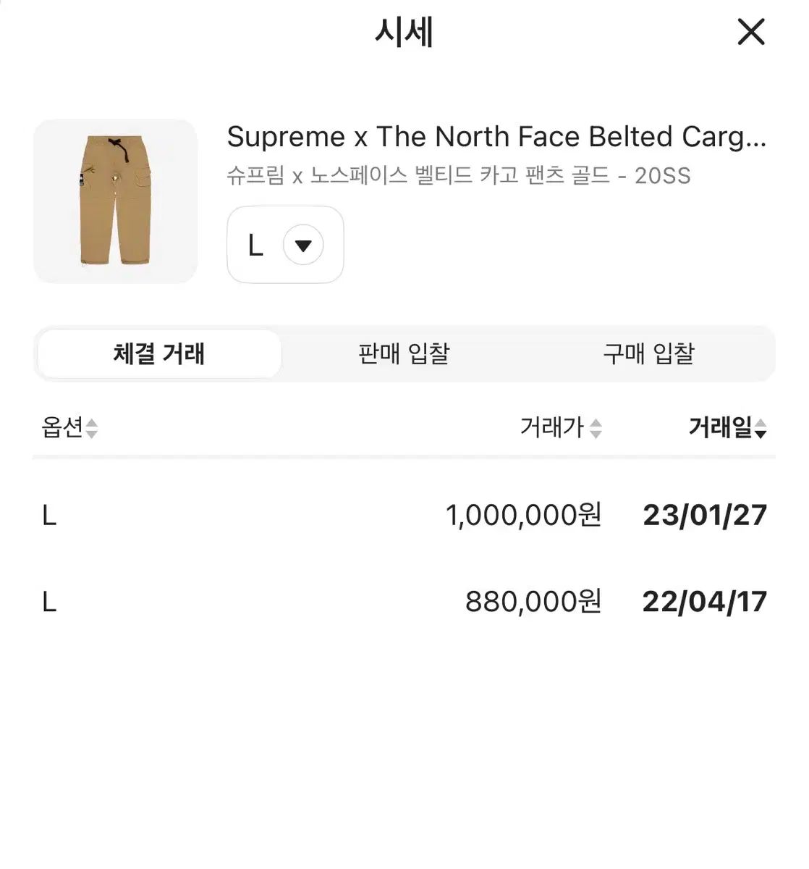The width and height of the screenshot is (809, 869).
Task: Click the sort arrows beside 옵션
Action: tap(92, 429)
